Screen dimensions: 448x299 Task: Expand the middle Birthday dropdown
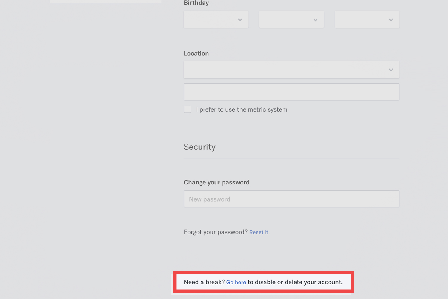(291, 20)
